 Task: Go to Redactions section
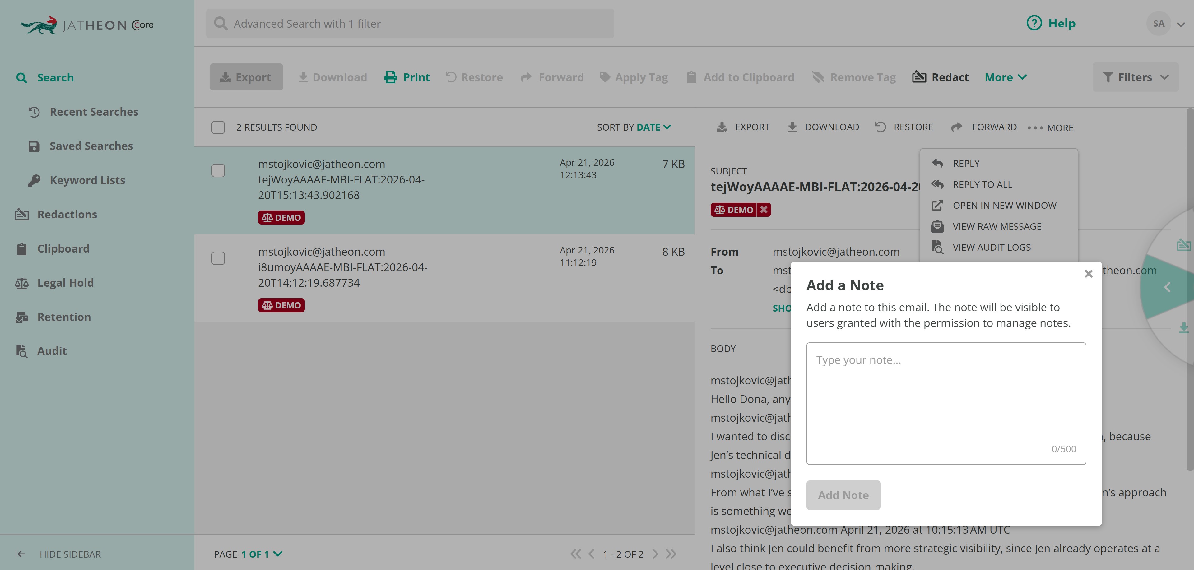56,215
